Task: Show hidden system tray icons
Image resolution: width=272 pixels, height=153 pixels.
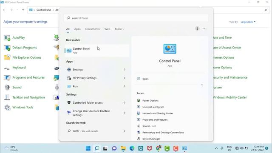Action: point(216,148)
